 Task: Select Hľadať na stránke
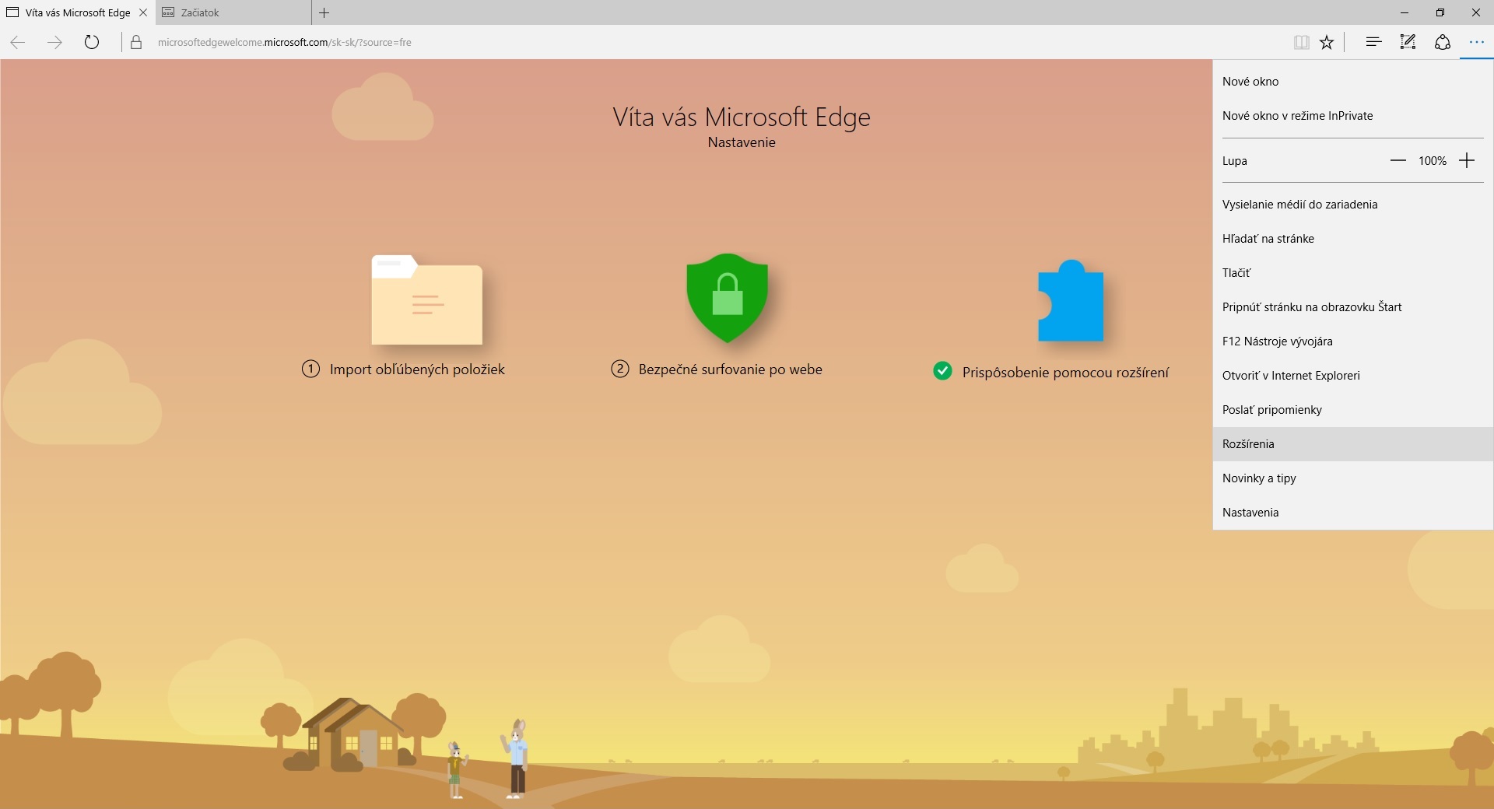coord(1353,238)
